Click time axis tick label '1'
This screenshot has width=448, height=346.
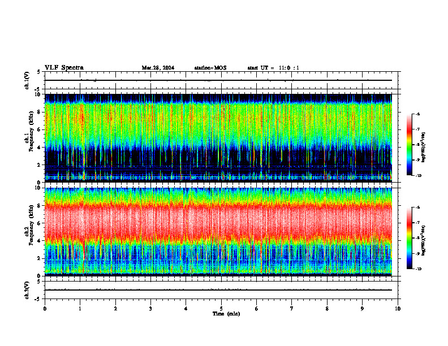[80, 309]
